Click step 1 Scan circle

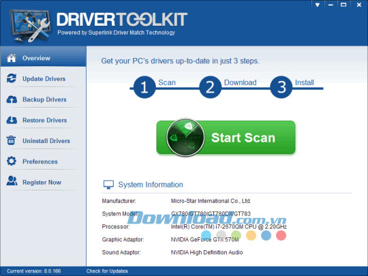click(x=144, y=87)
